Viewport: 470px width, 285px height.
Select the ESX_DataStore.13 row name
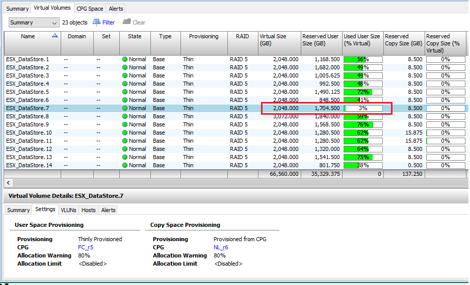pyautogui.click(x=29, y=157)
